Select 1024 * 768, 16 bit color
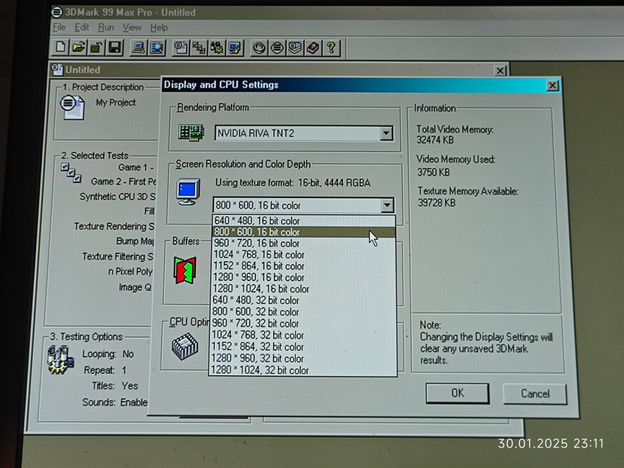The height and width of the screenshot is (468, 624). coord(304,255)
